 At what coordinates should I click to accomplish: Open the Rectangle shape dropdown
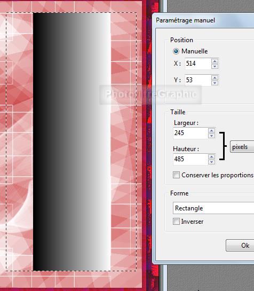click(x=213, y=208)
